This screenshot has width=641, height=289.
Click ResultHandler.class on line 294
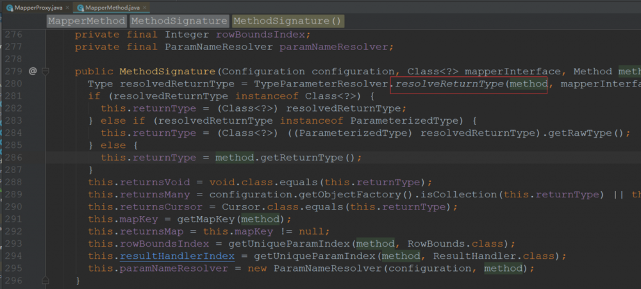[494, 256]
